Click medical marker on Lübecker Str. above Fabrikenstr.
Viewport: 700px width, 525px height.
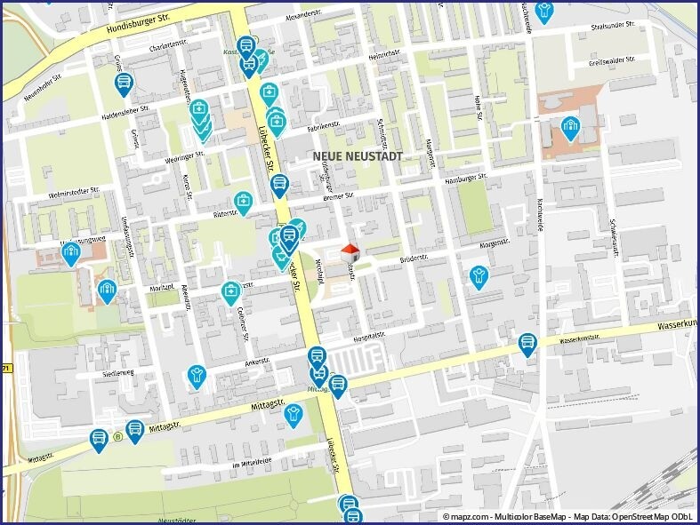click(270, 92)
